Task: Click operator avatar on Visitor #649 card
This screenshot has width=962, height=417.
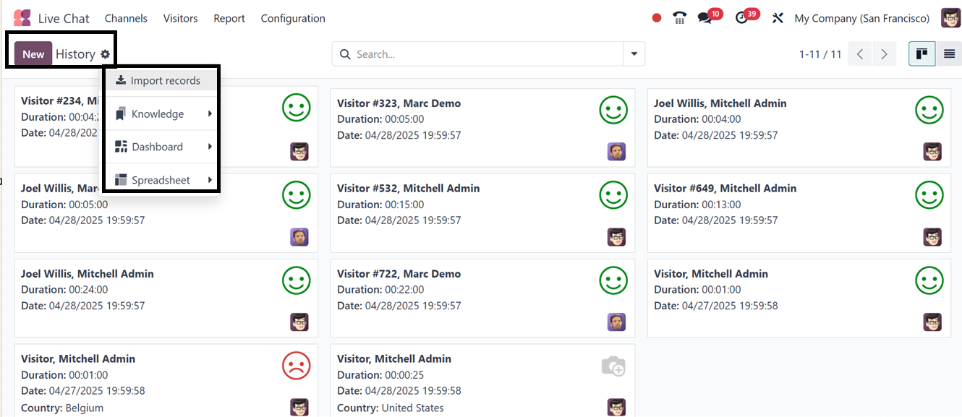Action: (x=932, y=237)
